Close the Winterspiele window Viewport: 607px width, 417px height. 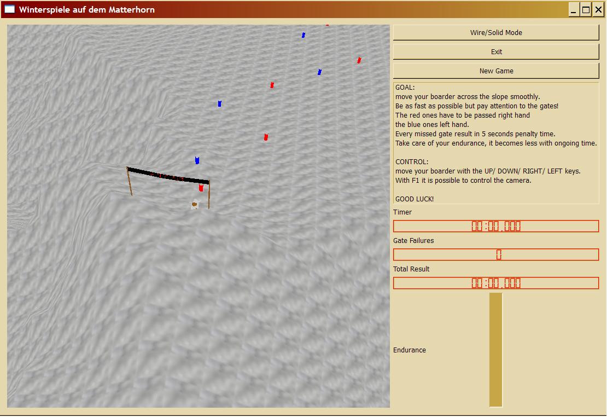click(598, 10)
